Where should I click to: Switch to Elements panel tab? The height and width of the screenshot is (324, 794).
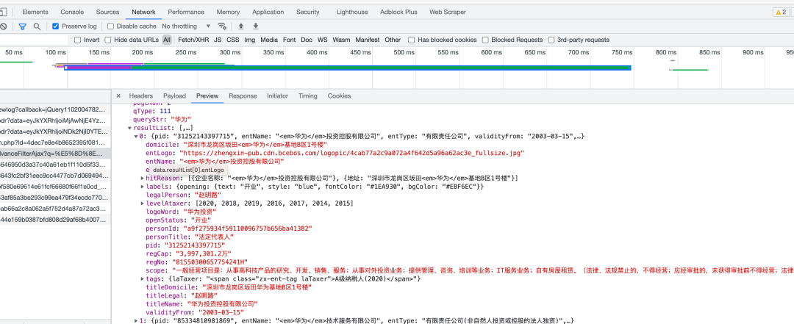[35, 12]
